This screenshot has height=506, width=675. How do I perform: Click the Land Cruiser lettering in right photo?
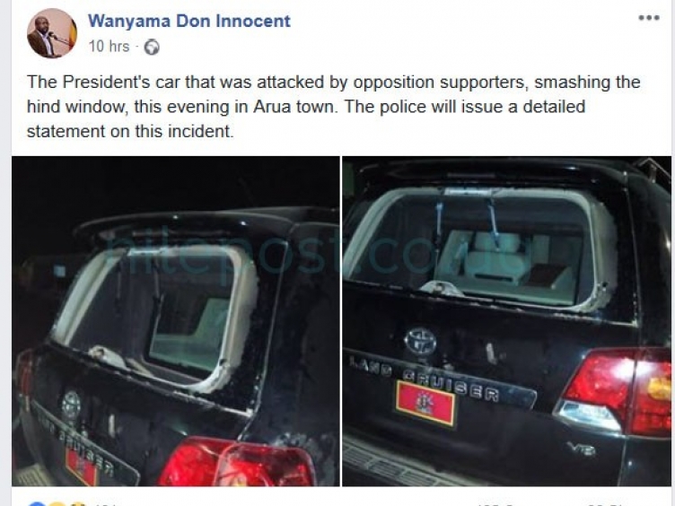click(424, 379)
